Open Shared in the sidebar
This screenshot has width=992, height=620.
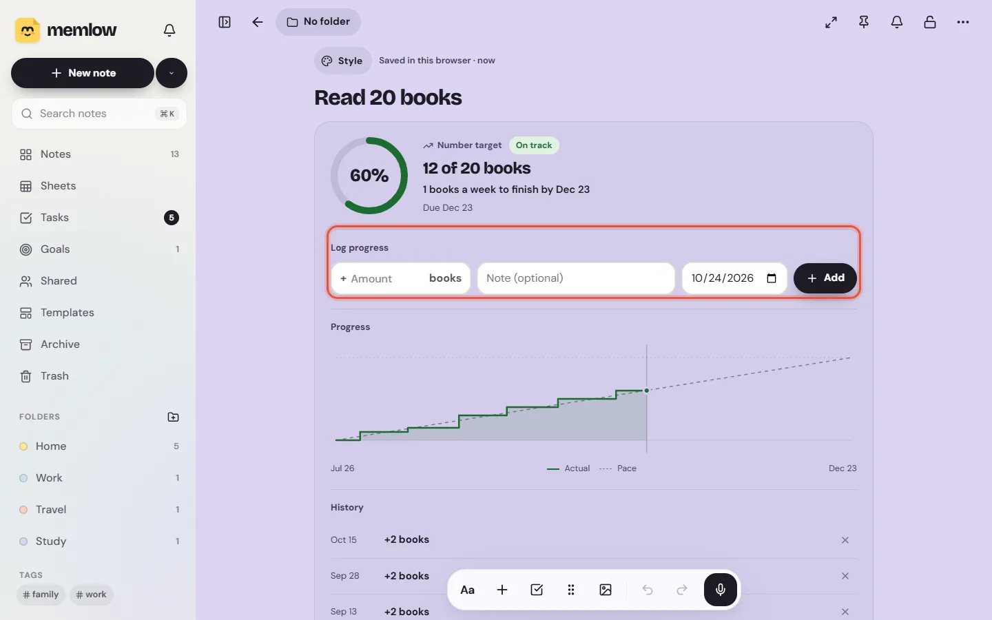coord(99,281)
